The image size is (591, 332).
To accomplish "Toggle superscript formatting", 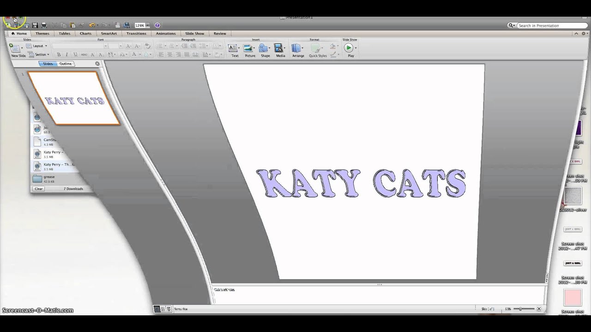I will pos(92,54).
